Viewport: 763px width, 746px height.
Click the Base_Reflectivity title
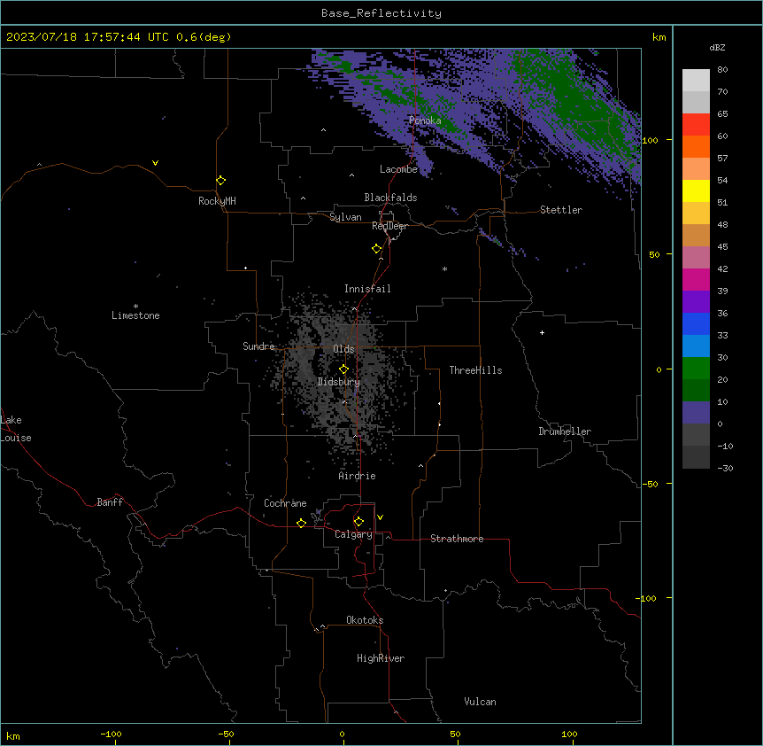tap(381, 13)
